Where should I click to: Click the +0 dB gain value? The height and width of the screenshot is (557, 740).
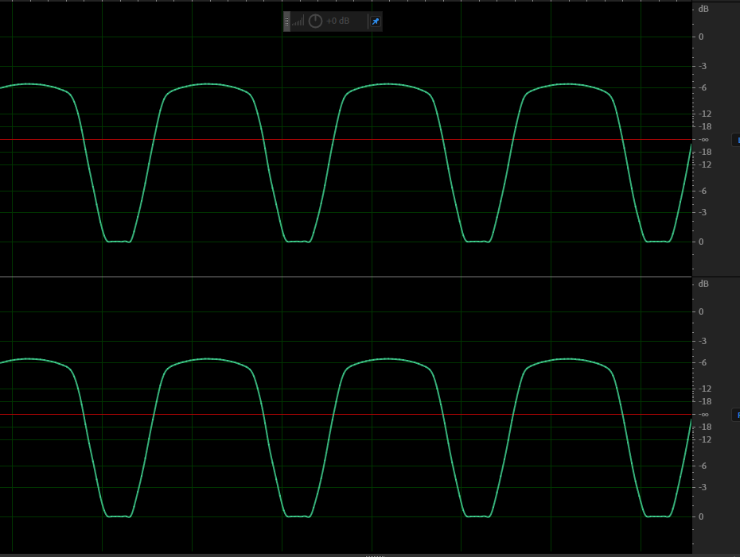click(338, 21)
